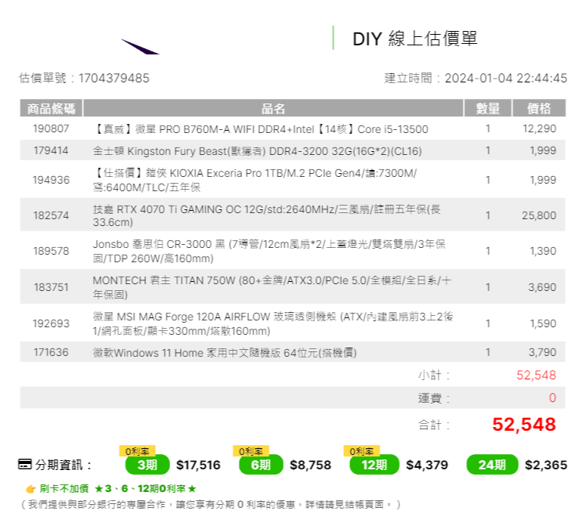
Task: Click the price 12,290
Action: click(x=539, y=128)
